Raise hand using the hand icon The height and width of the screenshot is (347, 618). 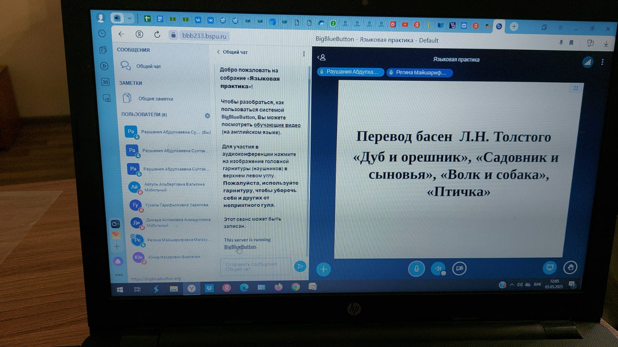[x=570, y=267]
